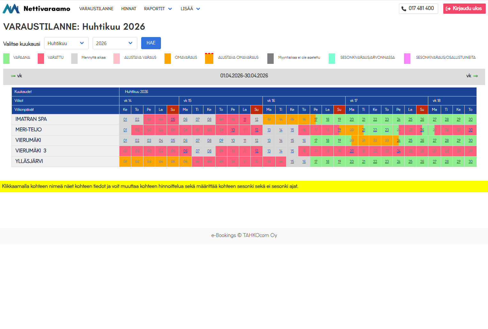Click the right green vk arrow
The width and height of the screenshot is (488, 329).
pos(475,76)
